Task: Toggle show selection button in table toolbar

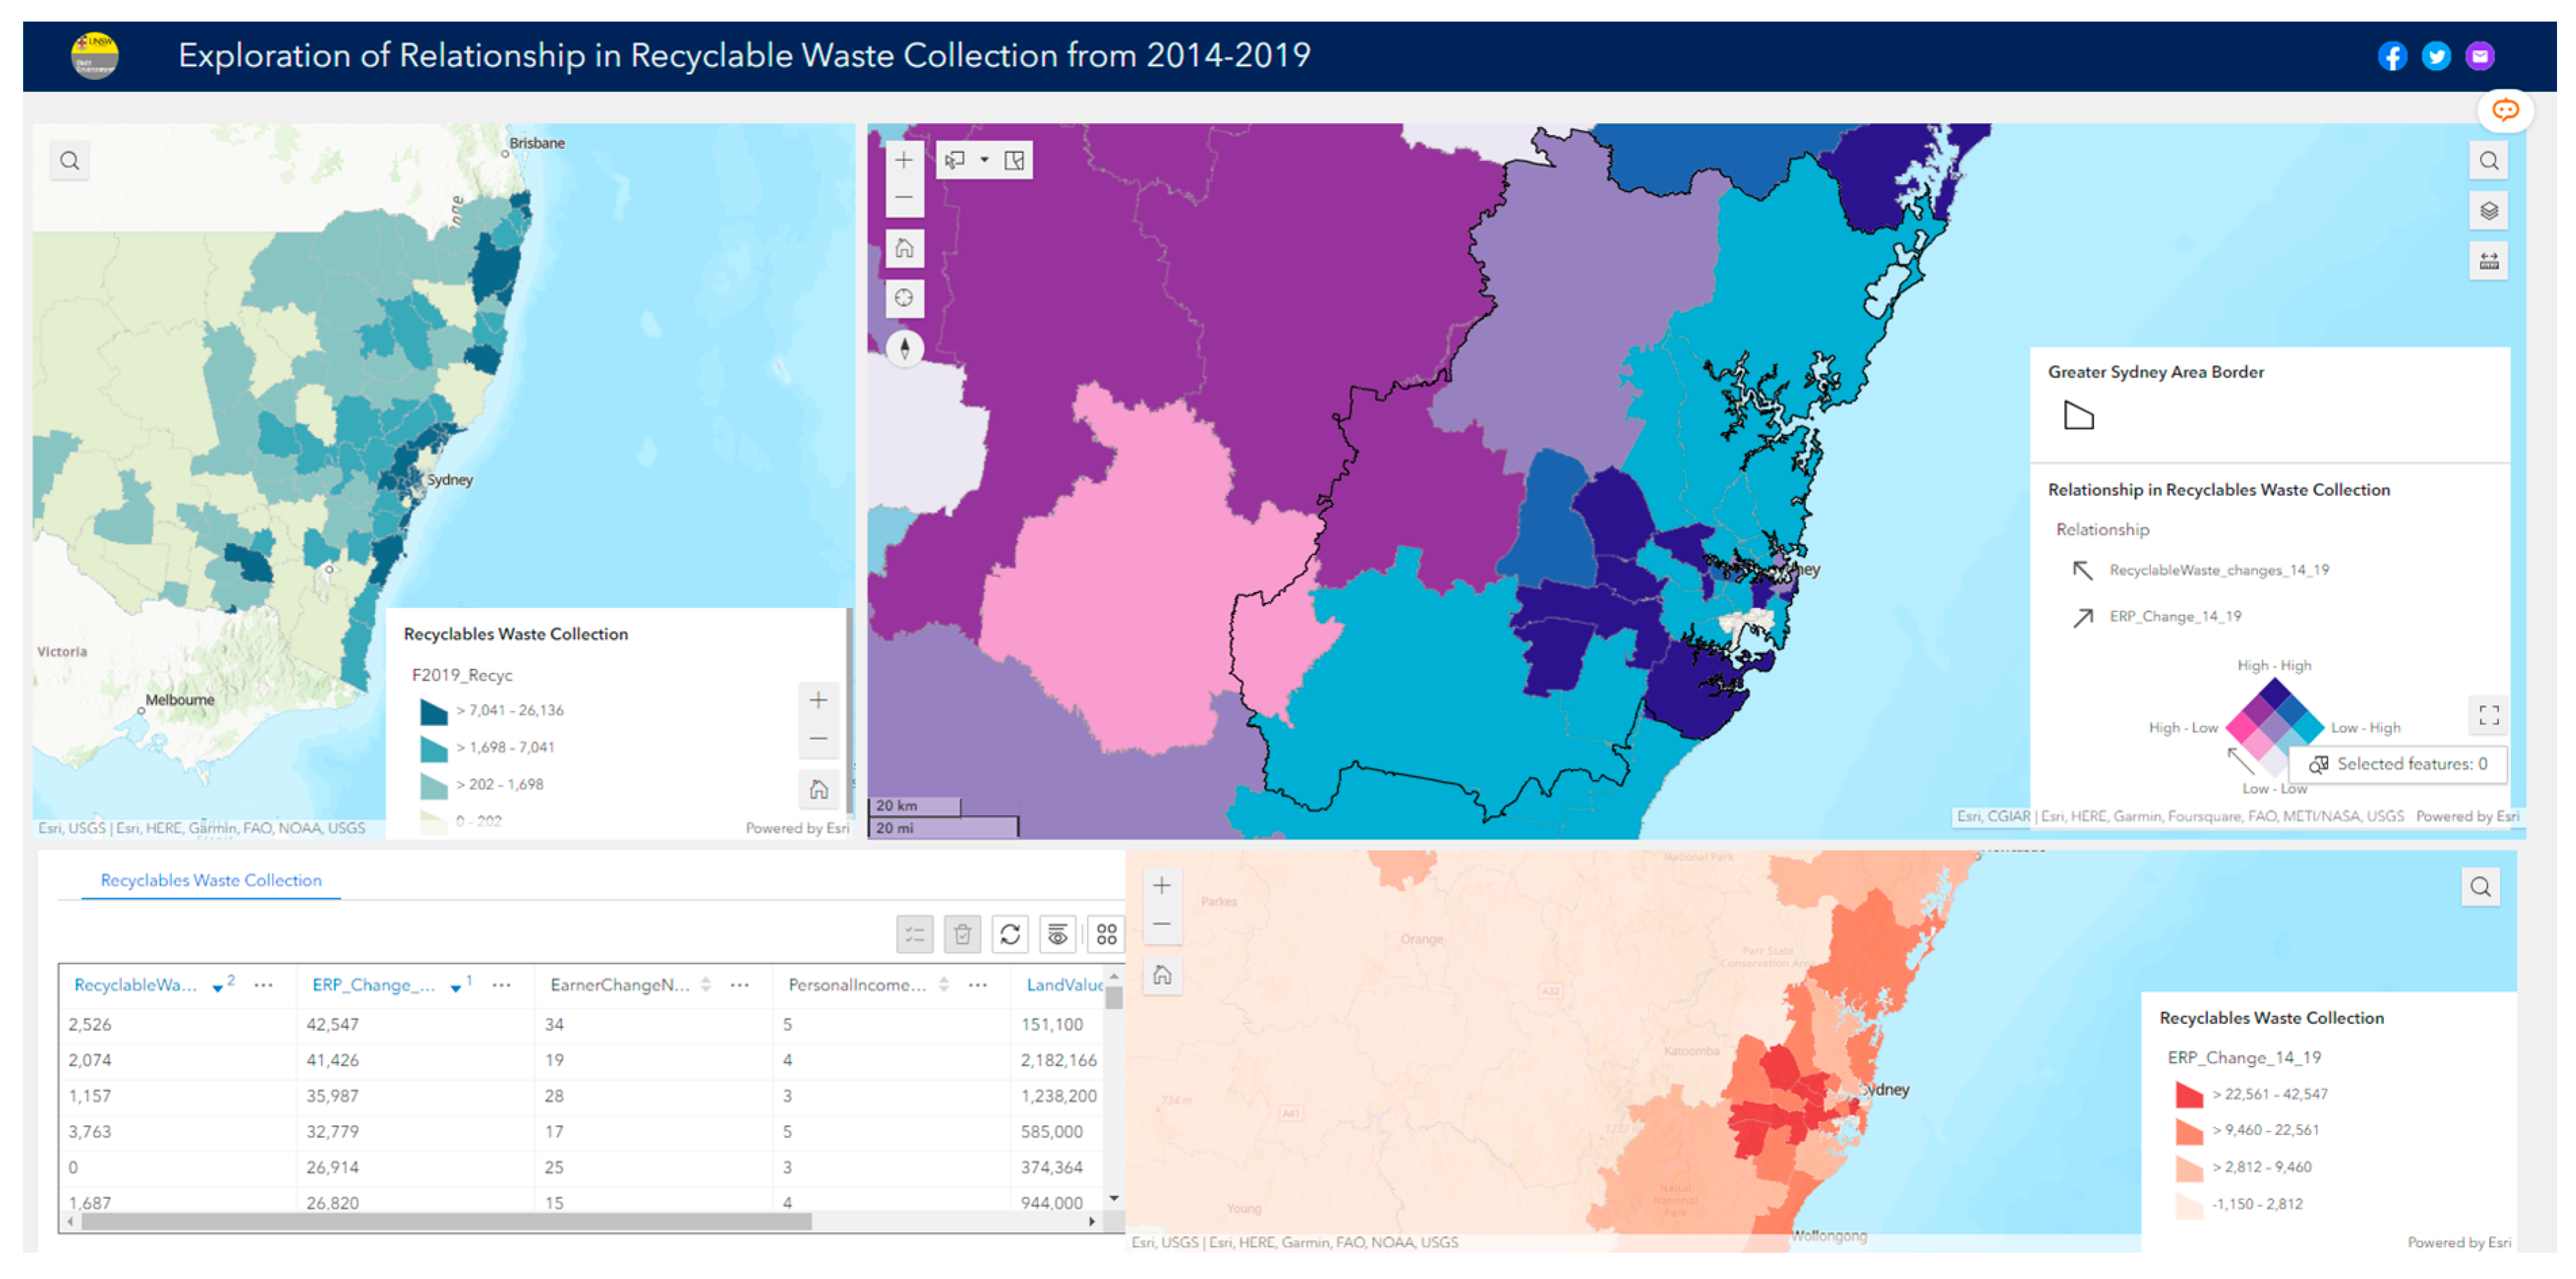Action: point(914,934)
